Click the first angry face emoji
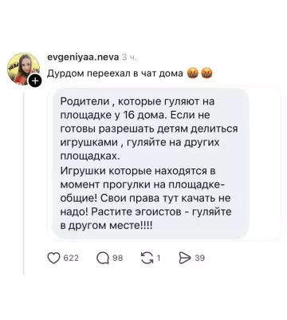 pos(191,73)
